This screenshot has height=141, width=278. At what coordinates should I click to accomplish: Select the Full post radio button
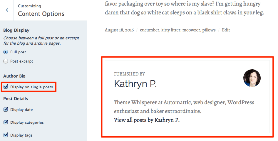point(5,52)
